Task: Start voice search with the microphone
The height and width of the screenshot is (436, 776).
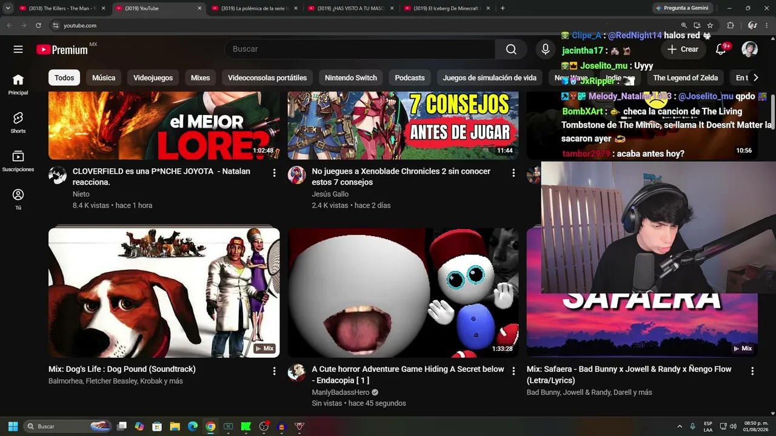Action: point(546,49)
